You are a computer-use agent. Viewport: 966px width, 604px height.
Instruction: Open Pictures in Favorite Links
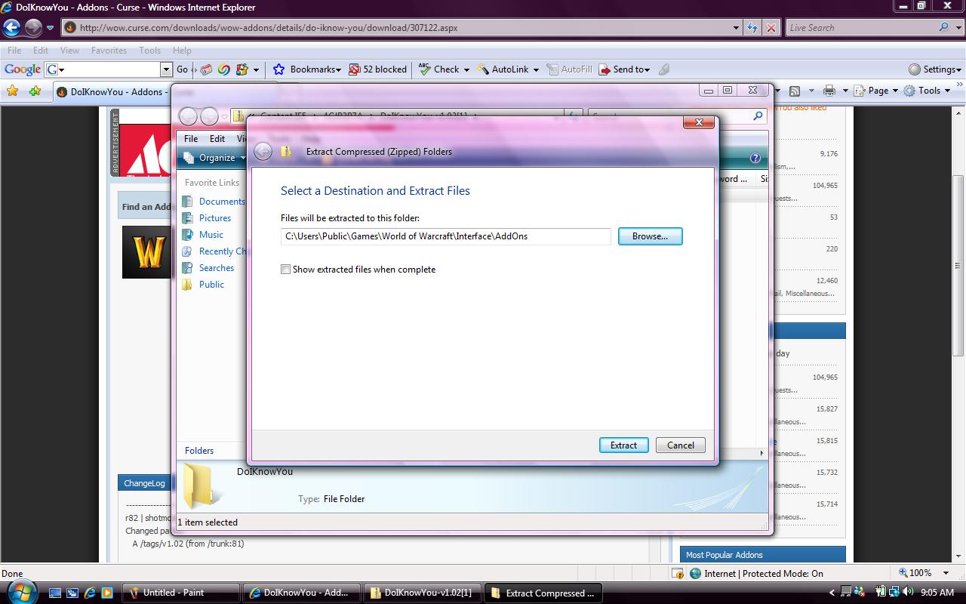coord(215,218)
